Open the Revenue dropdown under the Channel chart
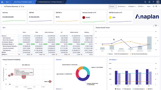 [59, 89]
